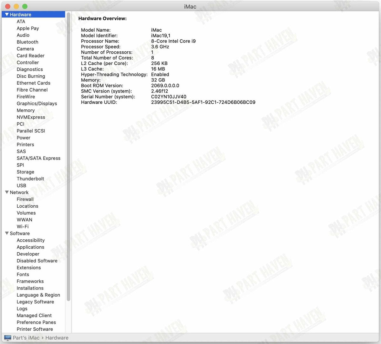381x344 pixels.
Task: Select the Camera entry in the sidebar
Action: pyautogui.click(x=25, y=49)
